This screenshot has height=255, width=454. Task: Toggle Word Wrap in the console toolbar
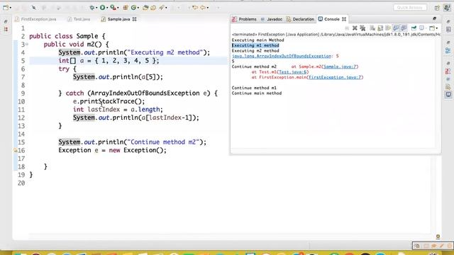click(x=388, y=28)
